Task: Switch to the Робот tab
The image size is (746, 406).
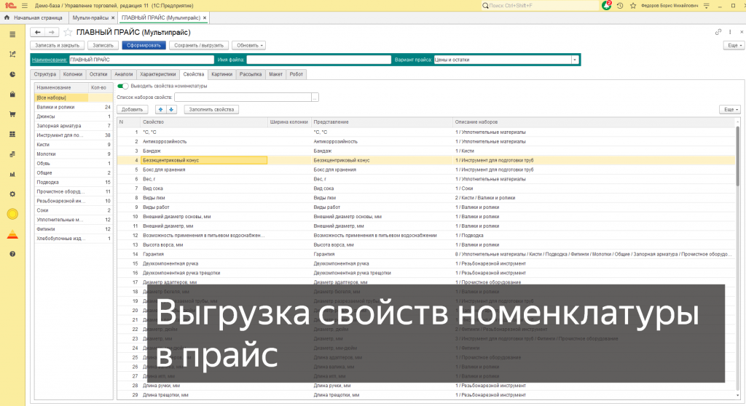Action: click(297, 74)
